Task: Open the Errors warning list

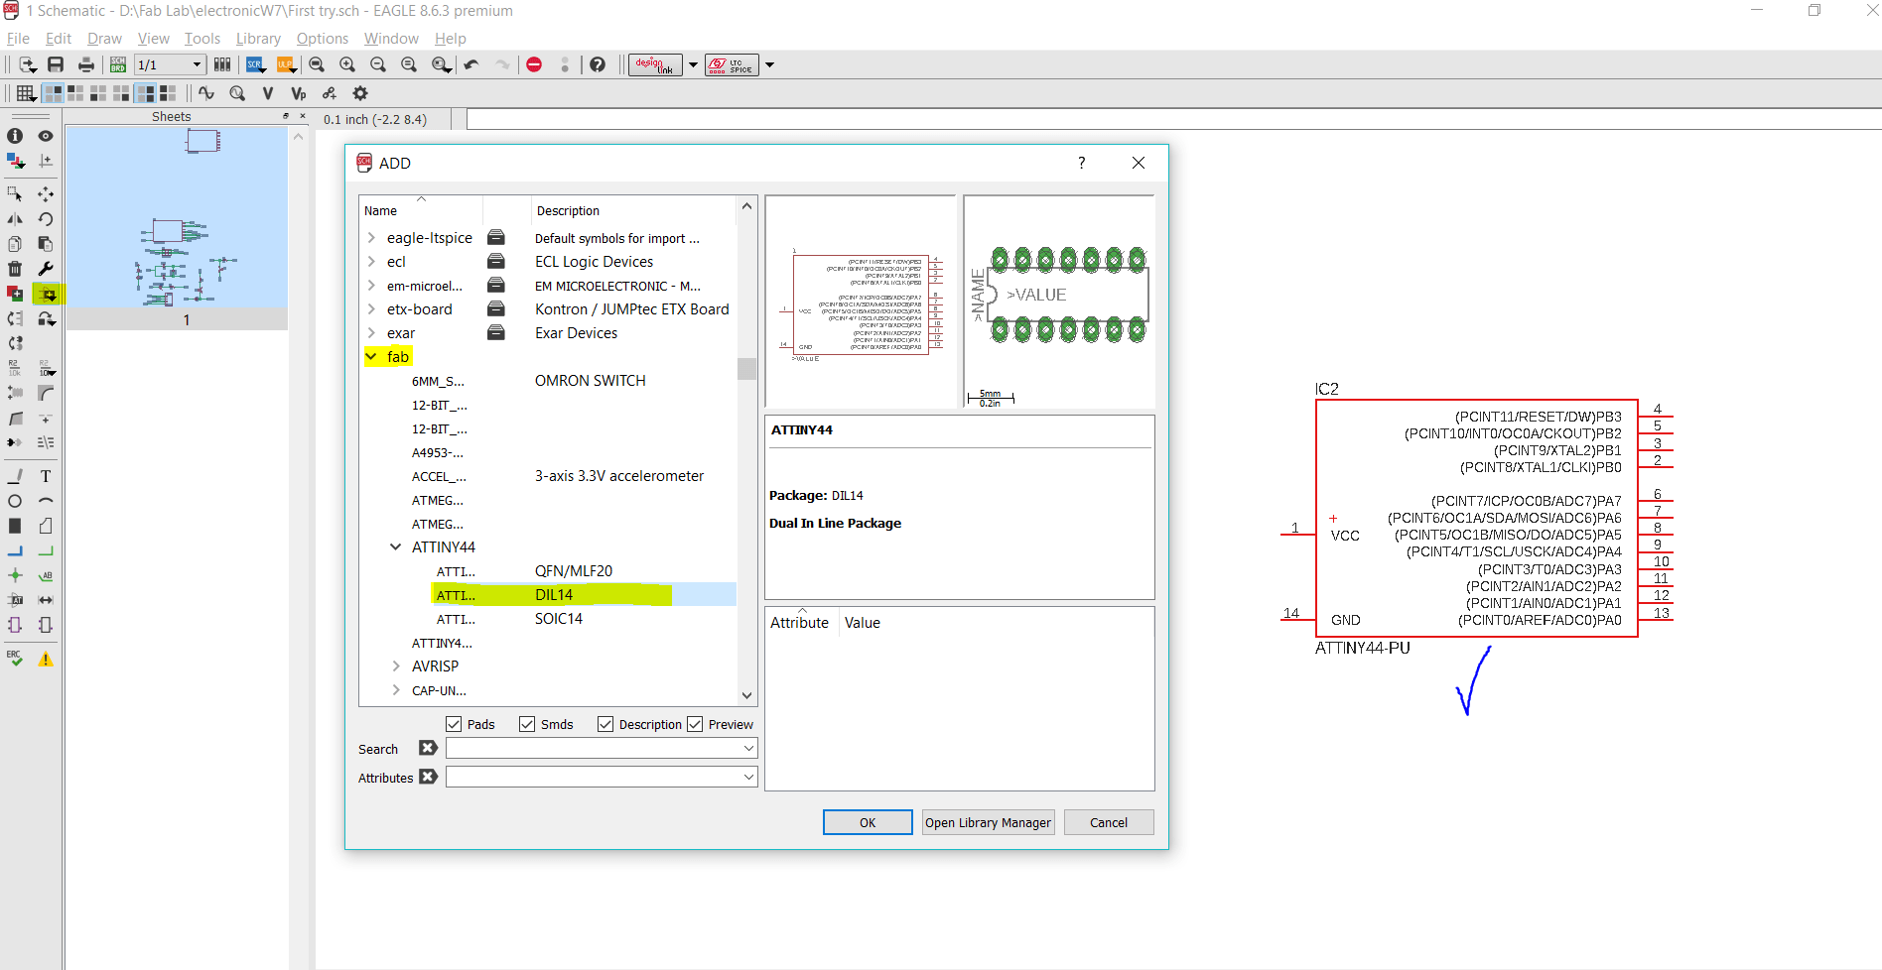Action: click(x=46, y=659)
